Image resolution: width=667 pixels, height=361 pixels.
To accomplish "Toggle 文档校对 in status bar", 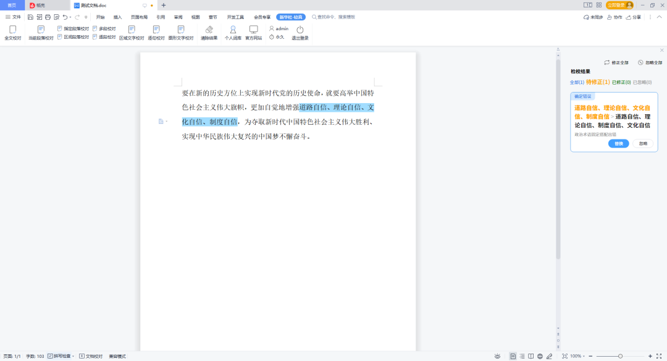I will click(91, 356).
